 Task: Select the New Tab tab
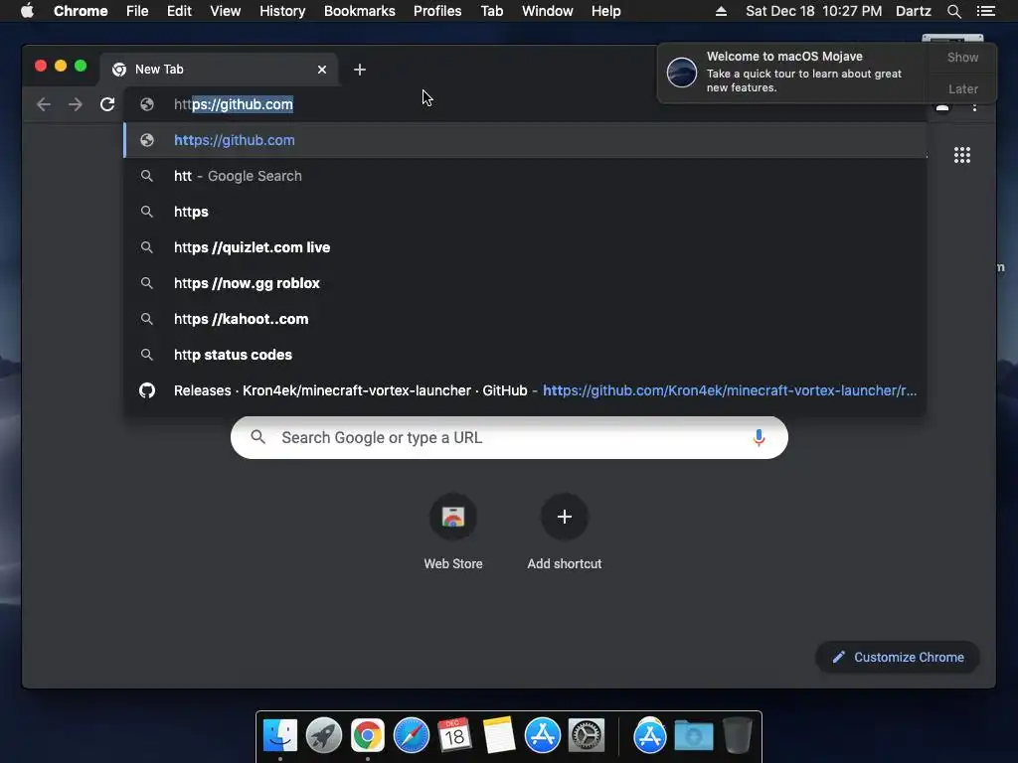[x=218, y=70]
